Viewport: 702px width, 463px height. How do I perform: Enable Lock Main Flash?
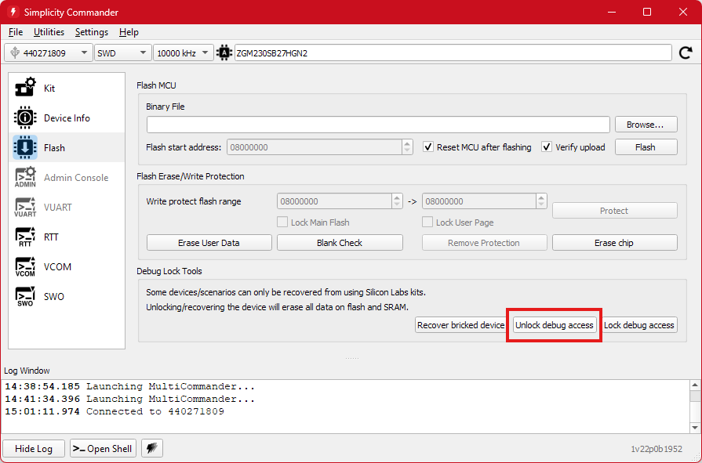tap(282, 222)
